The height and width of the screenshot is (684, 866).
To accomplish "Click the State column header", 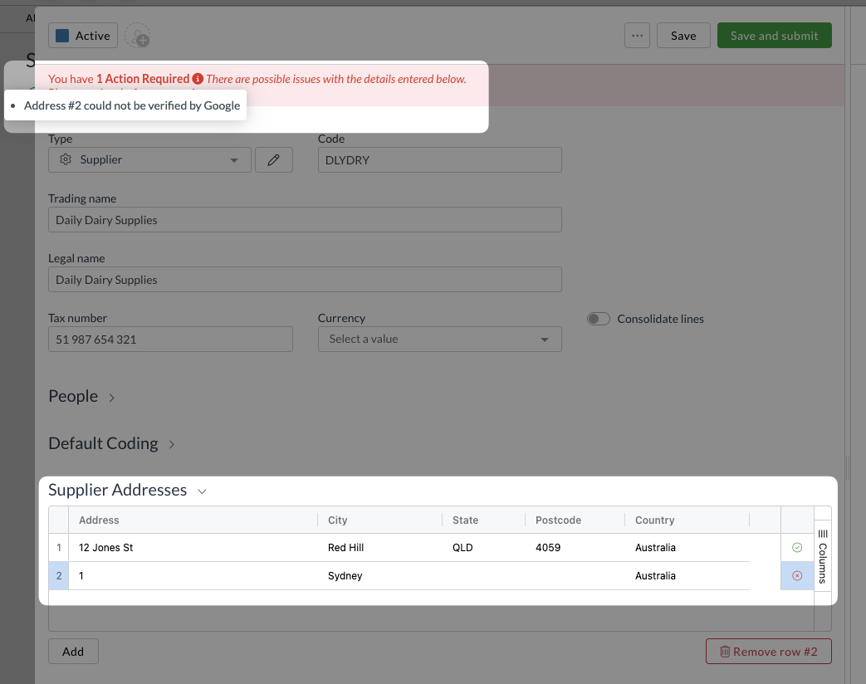I will (x=483, y=520).
